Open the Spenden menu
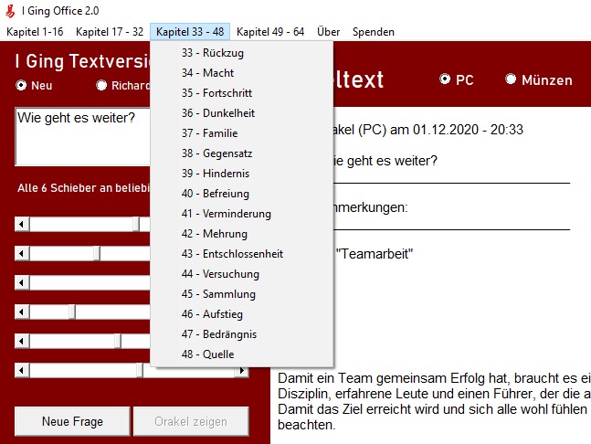Image resolution: width=591 pixels, height=444 pixels. 374,32
